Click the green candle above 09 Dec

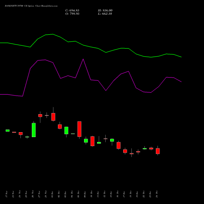[x=86, y=141]
